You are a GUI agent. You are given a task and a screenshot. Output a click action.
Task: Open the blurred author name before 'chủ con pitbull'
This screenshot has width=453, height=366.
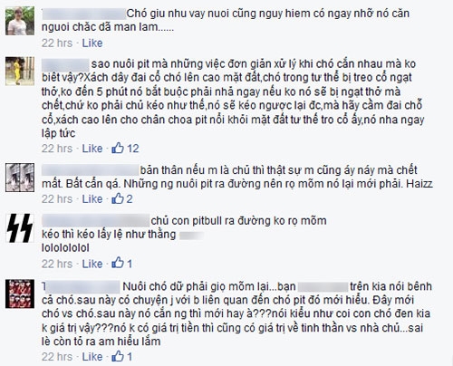[96, 221]
